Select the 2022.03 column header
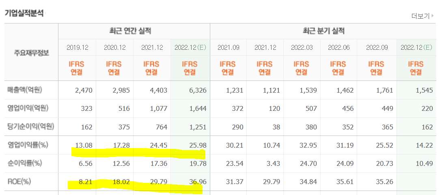The height and width of the screenshot is (195, 440). (302, 47)
